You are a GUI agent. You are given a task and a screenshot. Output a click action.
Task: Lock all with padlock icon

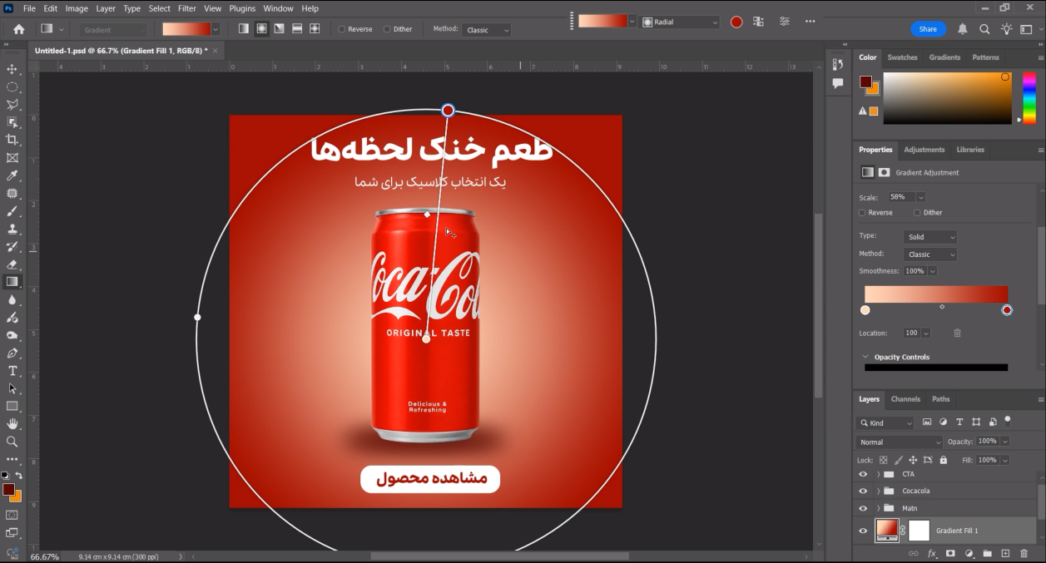[943, 460]
